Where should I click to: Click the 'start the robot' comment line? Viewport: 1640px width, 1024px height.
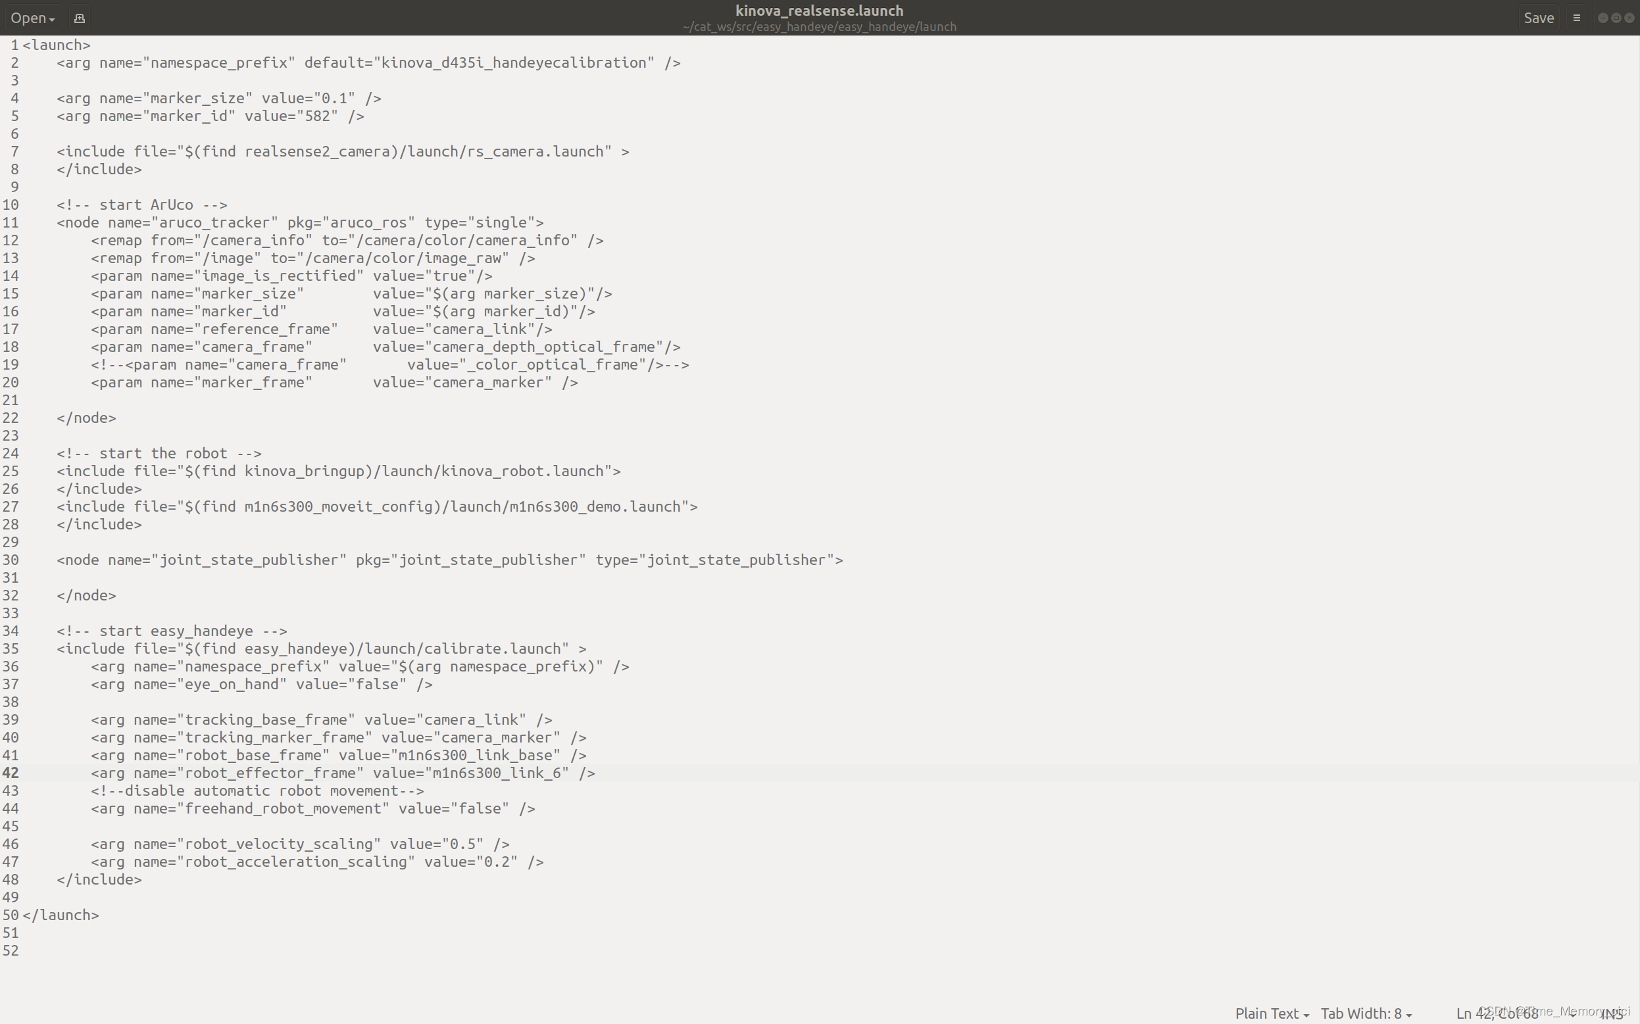[x=159, y=453]
